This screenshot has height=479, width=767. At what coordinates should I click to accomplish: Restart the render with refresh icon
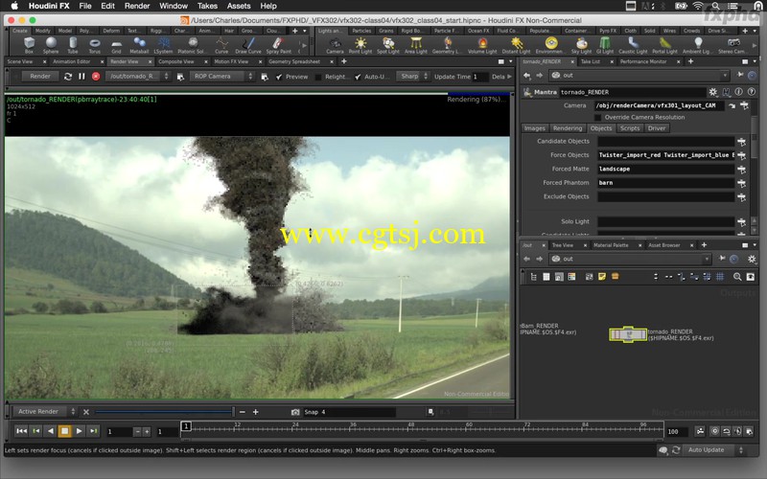click(68, 77)
